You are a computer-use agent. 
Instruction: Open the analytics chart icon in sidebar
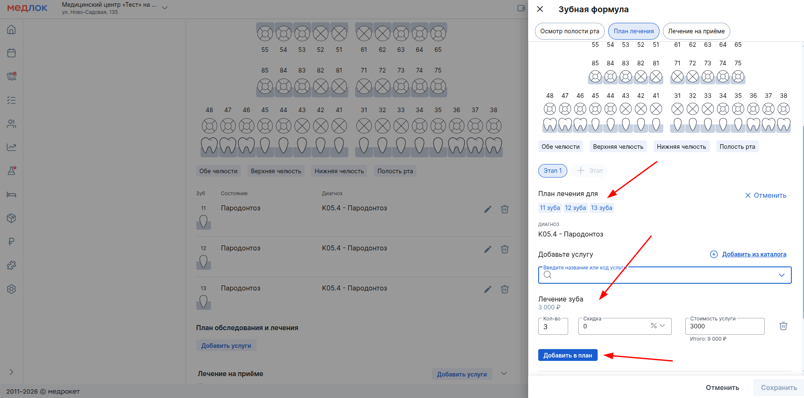[11, 148]
